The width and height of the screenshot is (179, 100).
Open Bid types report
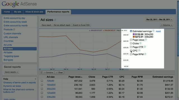click(x=8, y=60)
